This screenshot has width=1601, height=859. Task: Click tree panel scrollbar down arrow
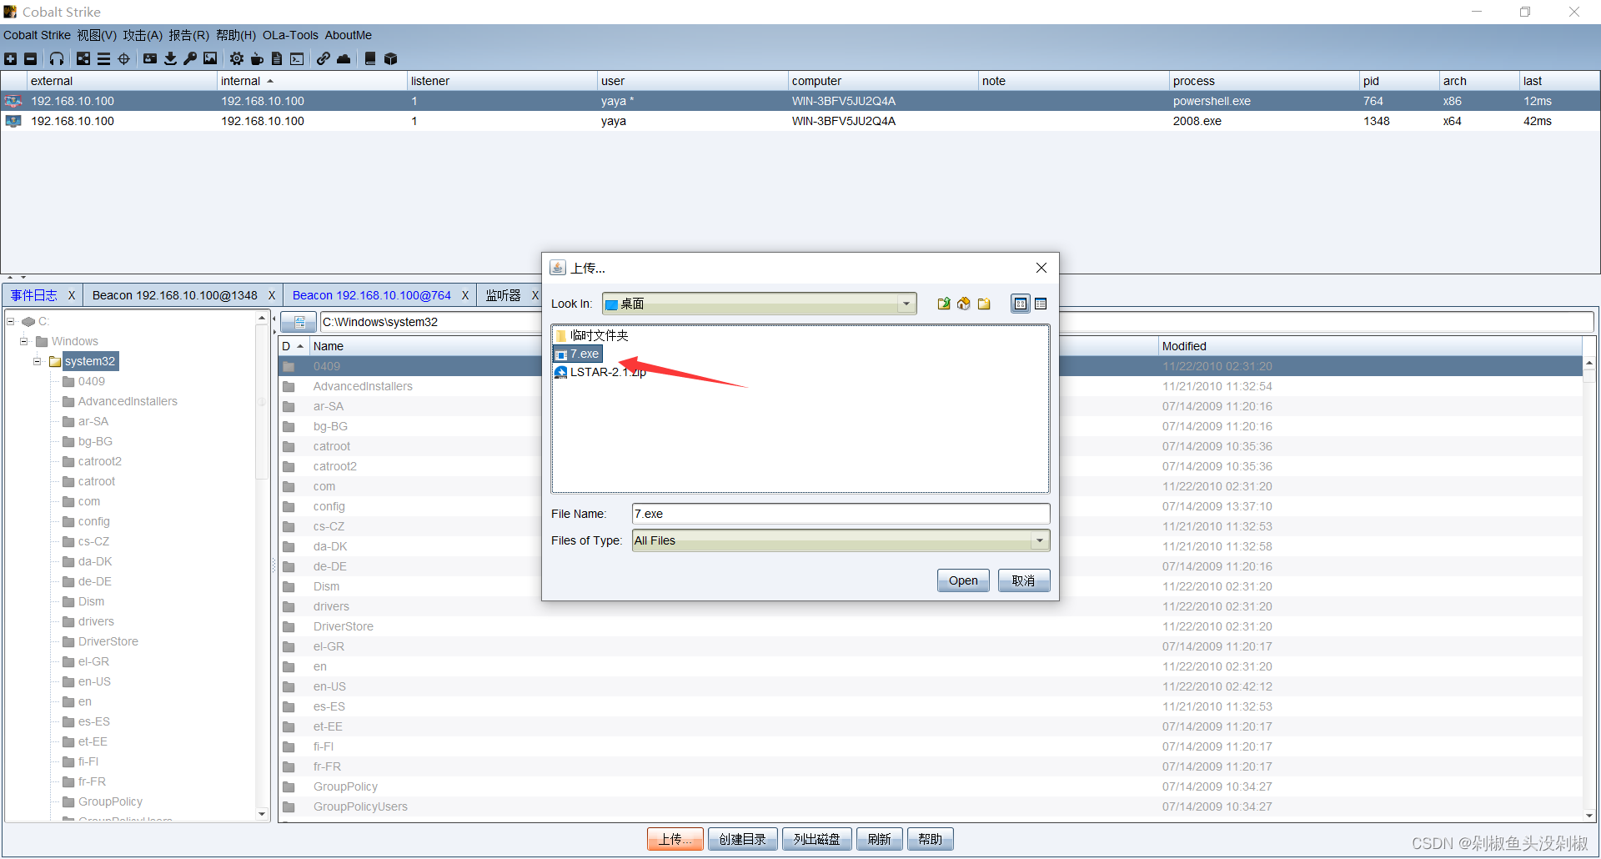(262, 814)
